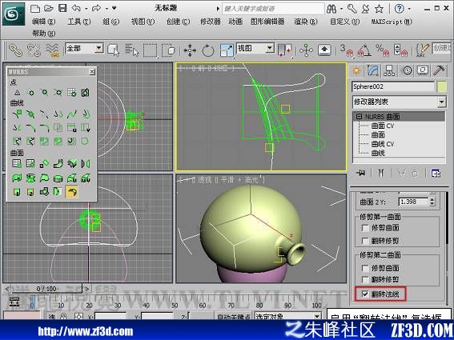This screenshot has height=340, width=454.
Task: Toggle the Spinner Snap button
Action: 400,50
